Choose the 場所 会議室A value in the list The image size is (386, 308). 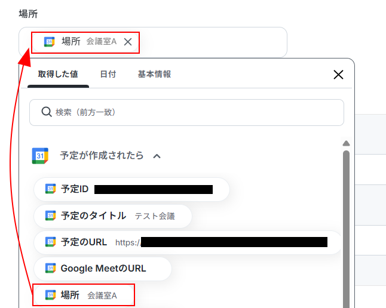[84, 295]
